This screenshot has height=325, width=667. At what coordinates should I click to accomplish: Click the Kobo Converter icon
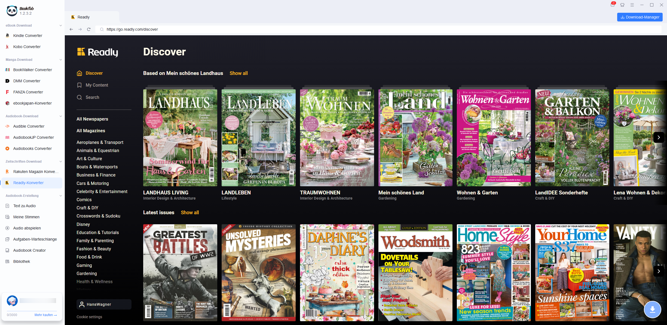[7, 47]
